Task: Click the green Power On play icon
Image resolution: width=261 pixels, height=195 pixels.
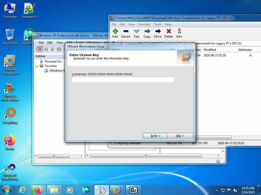Action: pos(53,49)
